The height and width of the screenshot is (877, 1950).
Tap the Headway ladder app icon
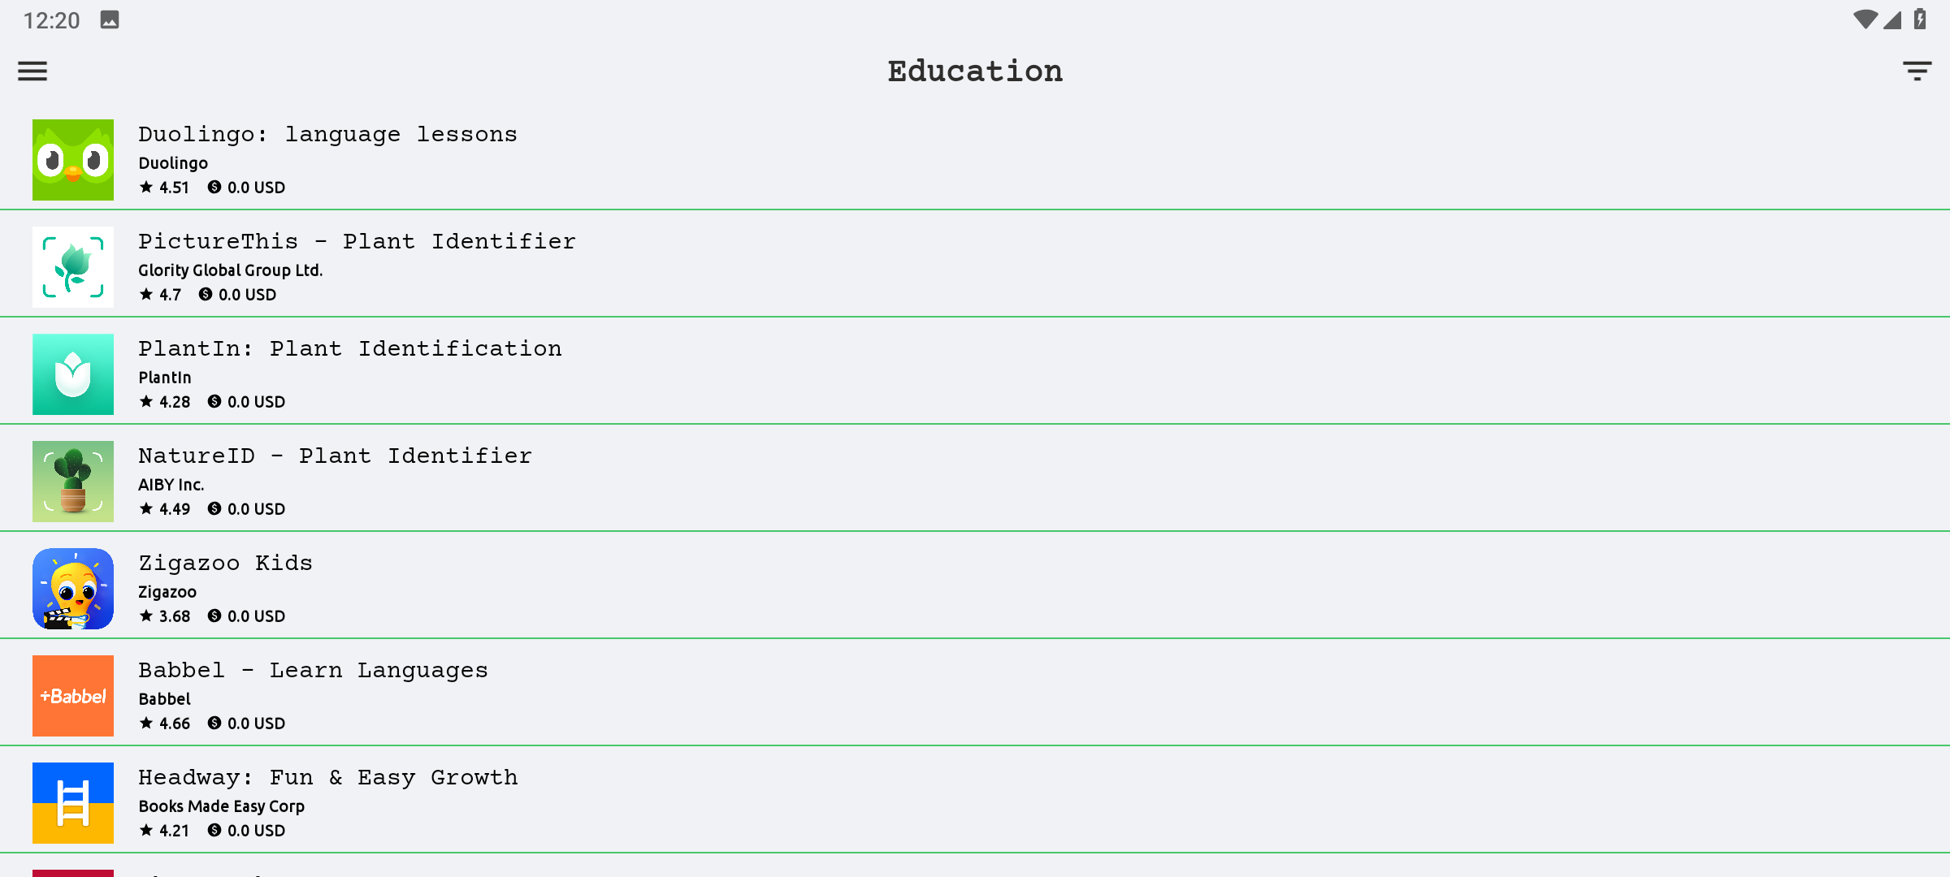pos(73,803)
